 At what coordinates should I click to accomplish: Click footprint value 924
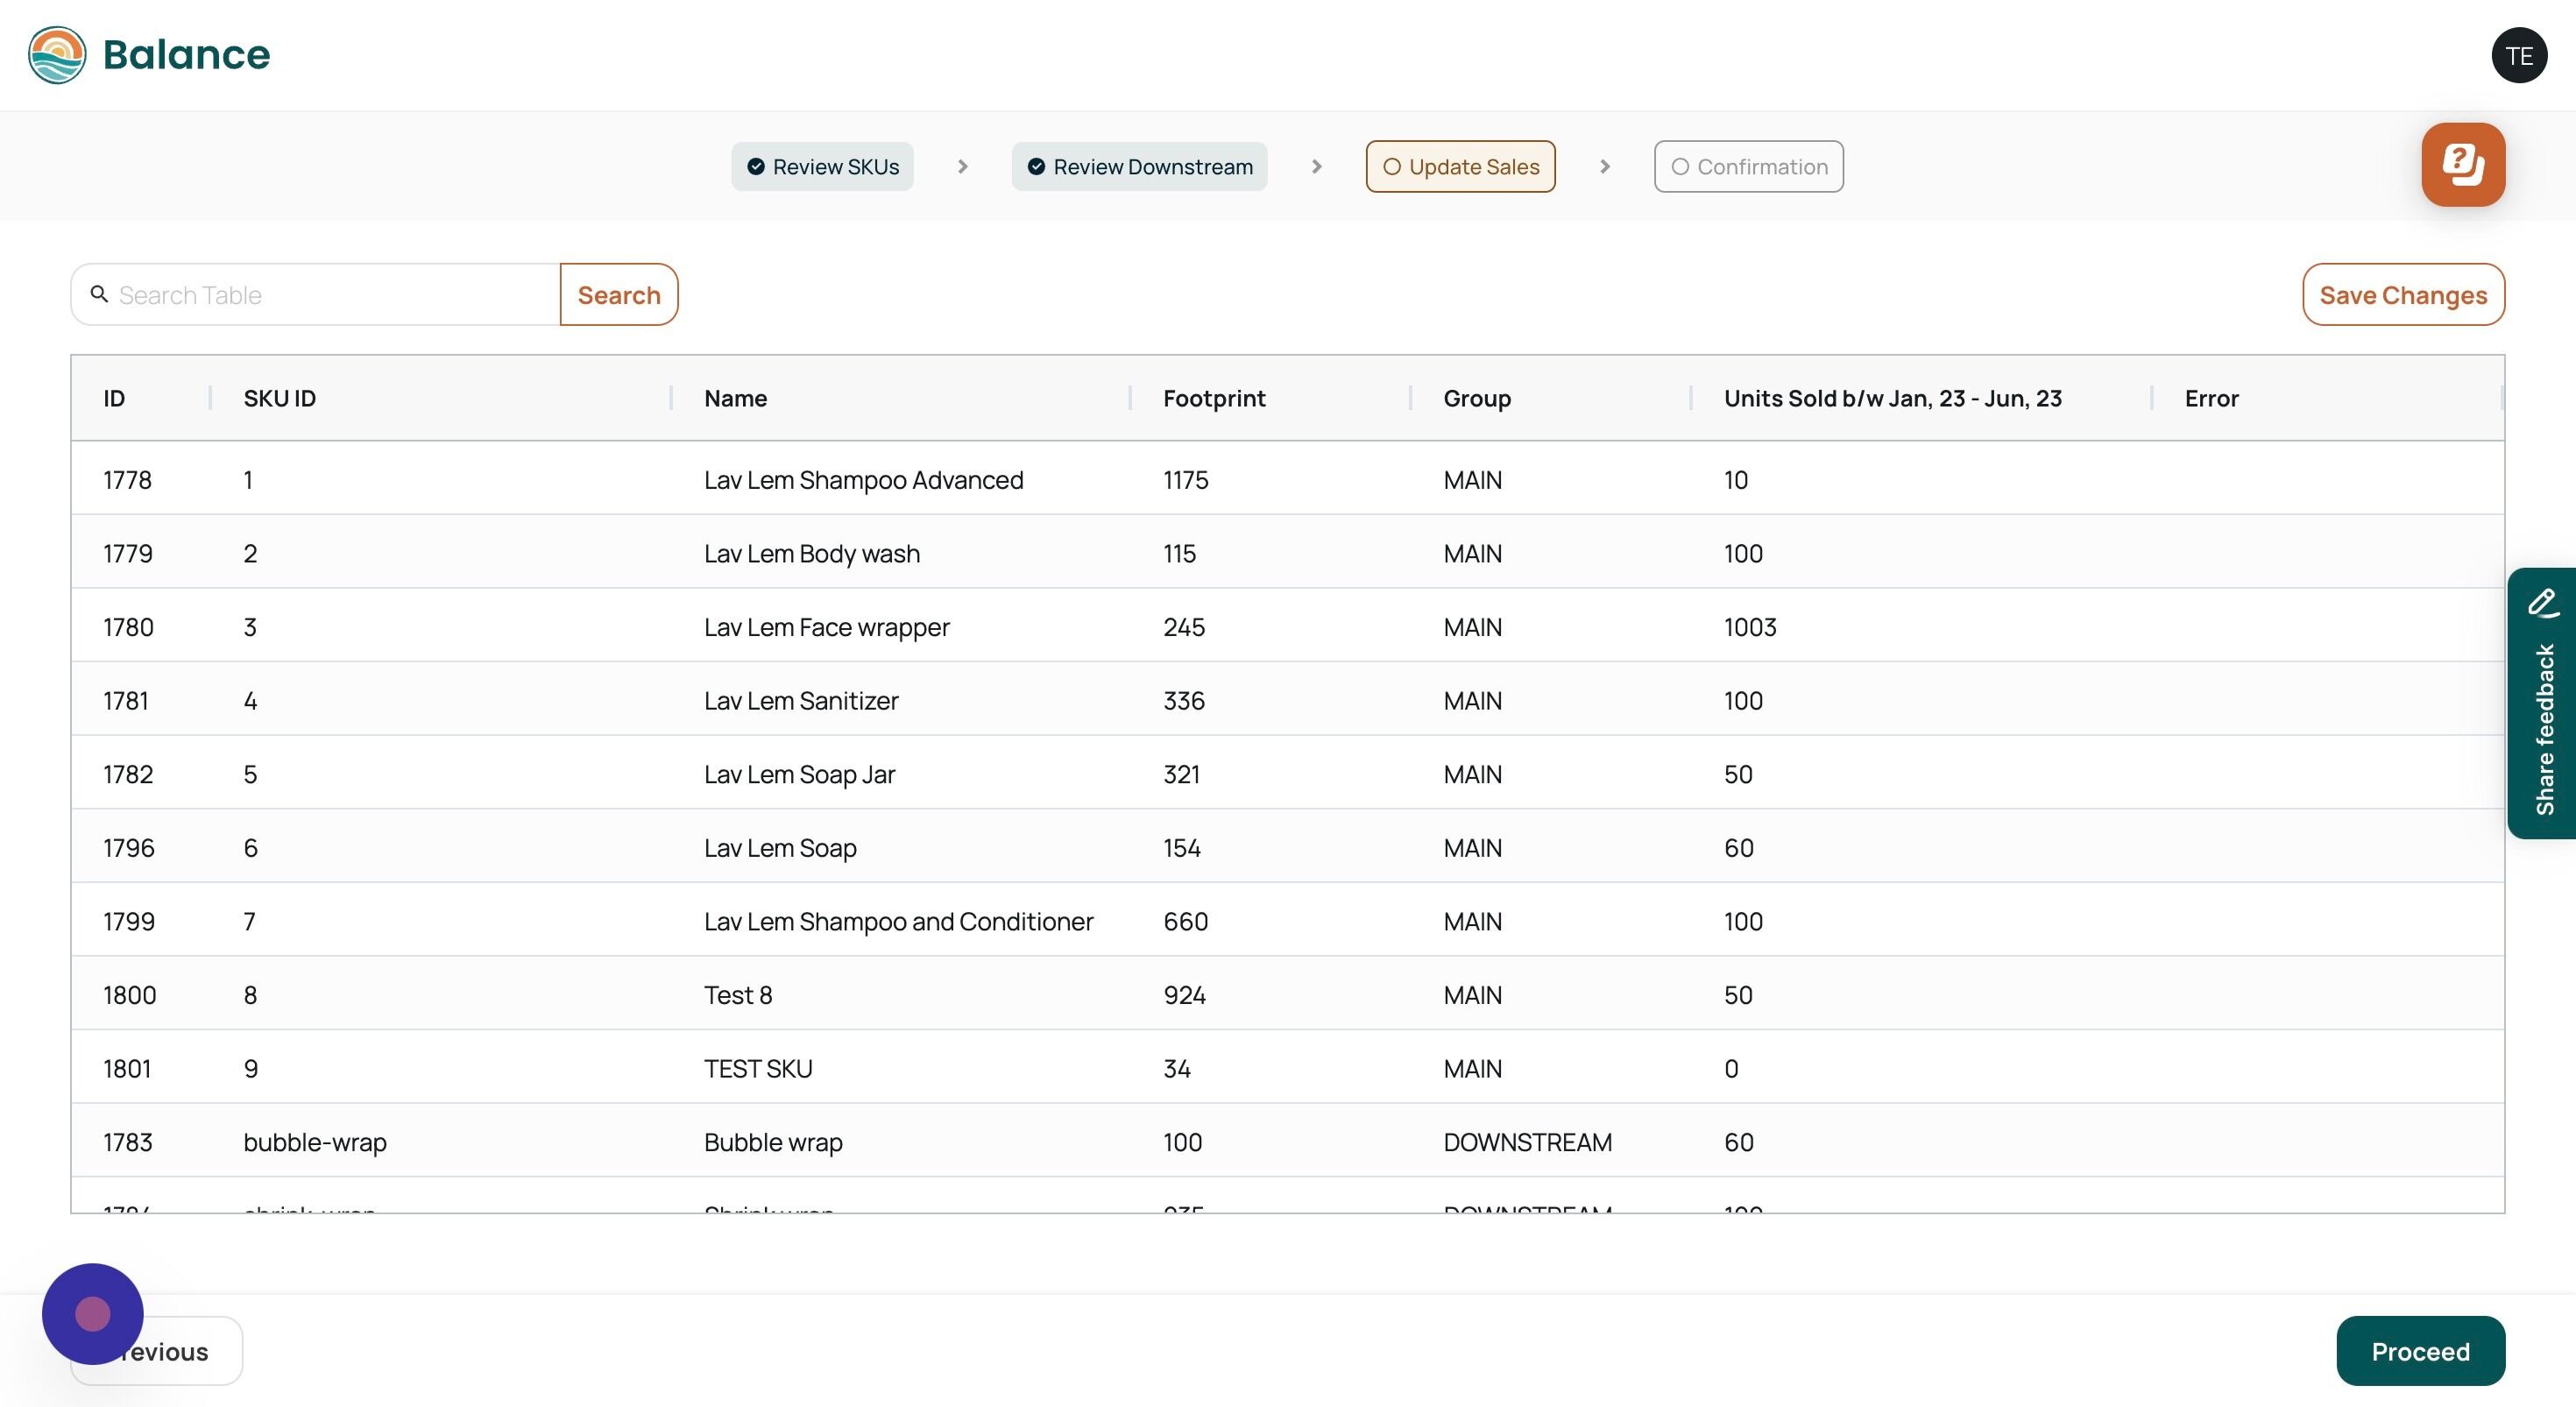tap(1184, 995)
